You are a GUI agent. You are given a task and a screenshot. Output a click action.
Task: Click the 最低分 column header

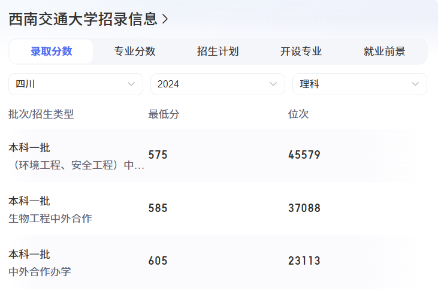click(x=164, y=114)
